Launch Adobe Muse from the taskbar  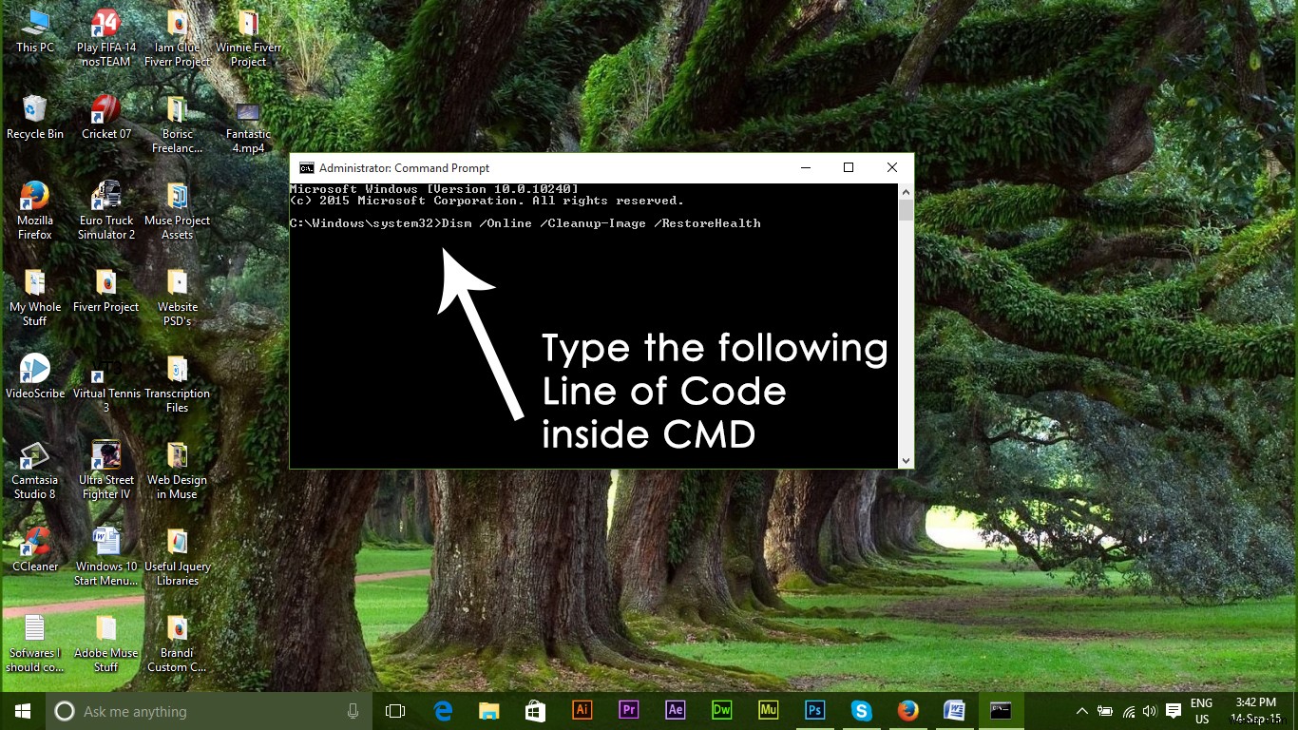click(768, 710)
